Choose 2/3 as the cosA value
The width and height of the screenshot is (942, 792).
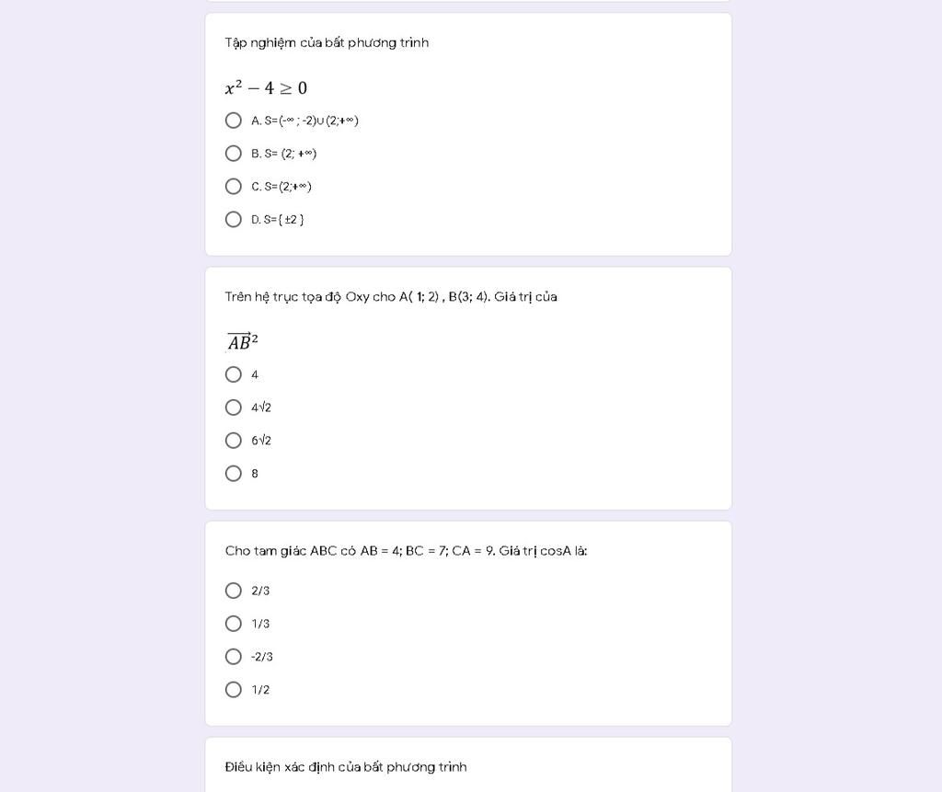pyautogui.click(x=233, y=591)
